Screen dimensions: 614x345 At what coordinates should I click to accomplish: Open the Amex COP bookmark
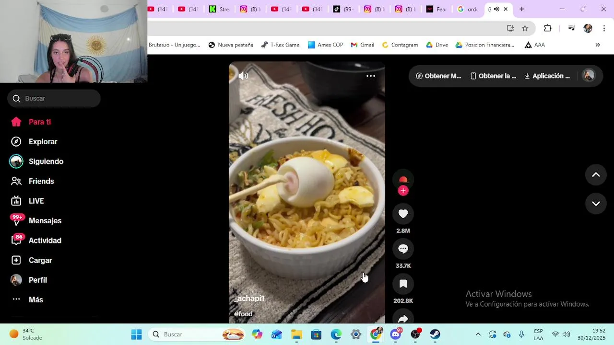click(325, 45)
